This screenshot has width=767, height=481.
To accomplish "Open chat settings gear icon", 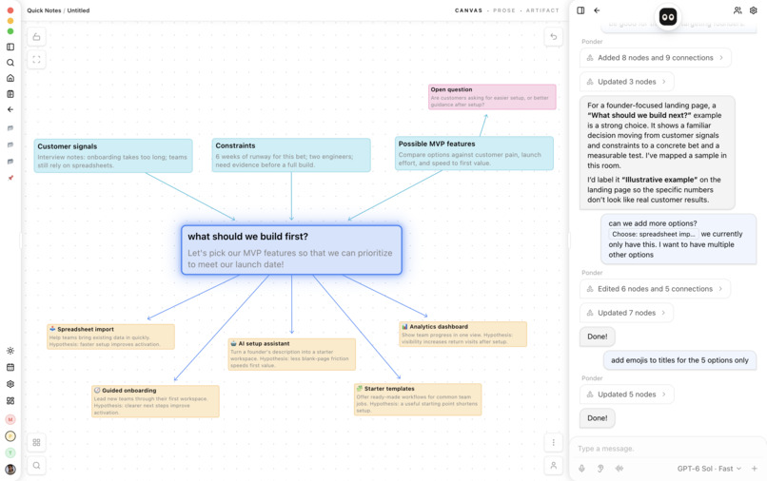I will click(x=754, y=10).
